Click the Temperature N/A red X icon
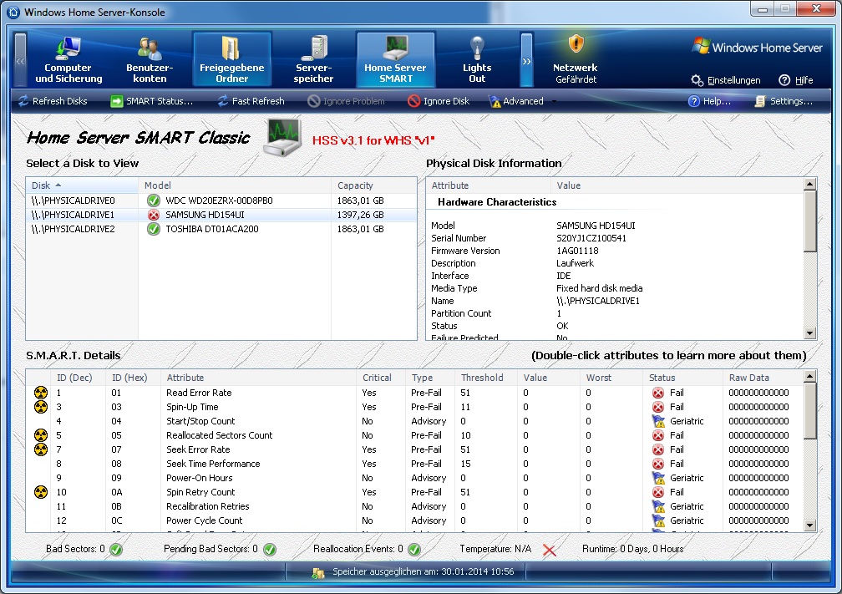The image size is (842, 594). tap(549, 550)
